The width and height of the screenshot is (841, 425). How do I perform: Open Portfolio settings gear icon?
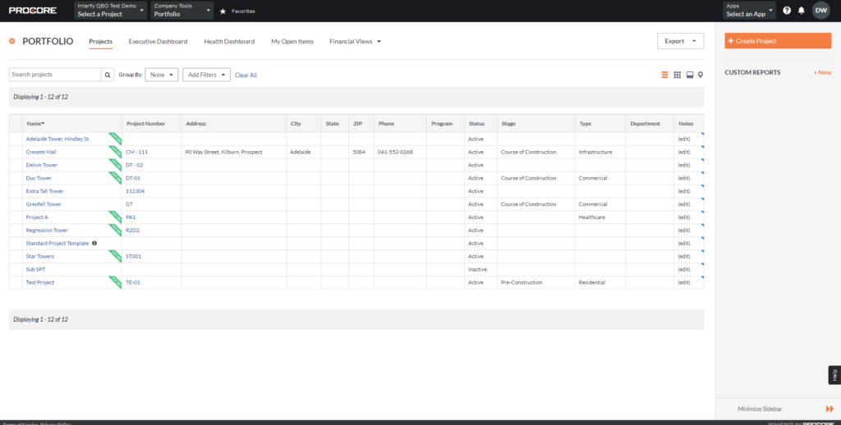click(x=12, y=41)
